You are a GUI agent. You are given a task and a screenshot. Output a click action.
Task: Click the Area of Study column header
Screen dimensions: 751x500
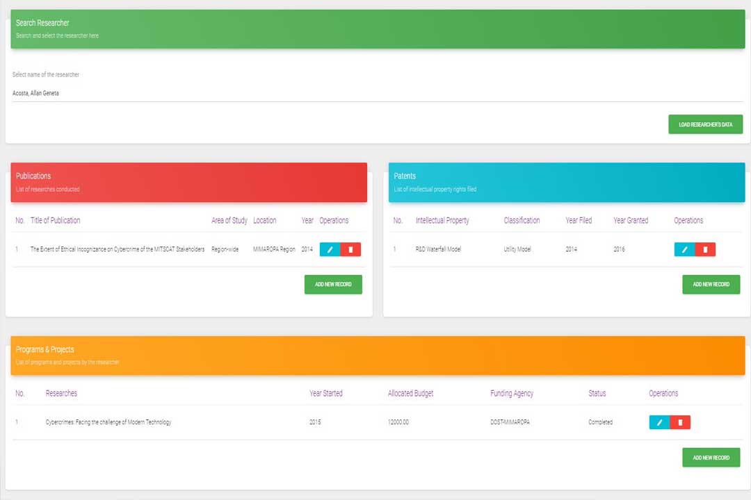pos(229,220)
